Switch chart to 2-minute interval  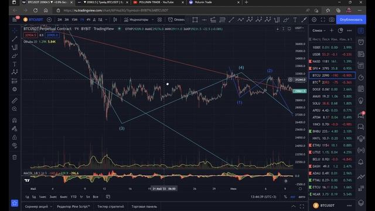click(x=60, y=19)
